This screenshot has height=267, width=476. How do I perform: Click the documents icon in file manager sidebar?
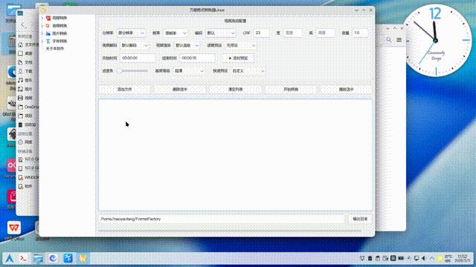(21, 62)
